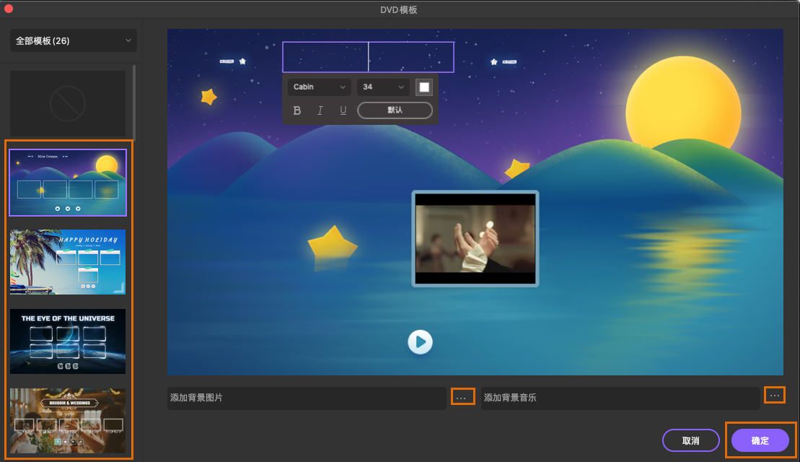The height and width of the screenshot is (462, 800).
Task: Confirm with the 确定 button
Action: click(760, 440)
